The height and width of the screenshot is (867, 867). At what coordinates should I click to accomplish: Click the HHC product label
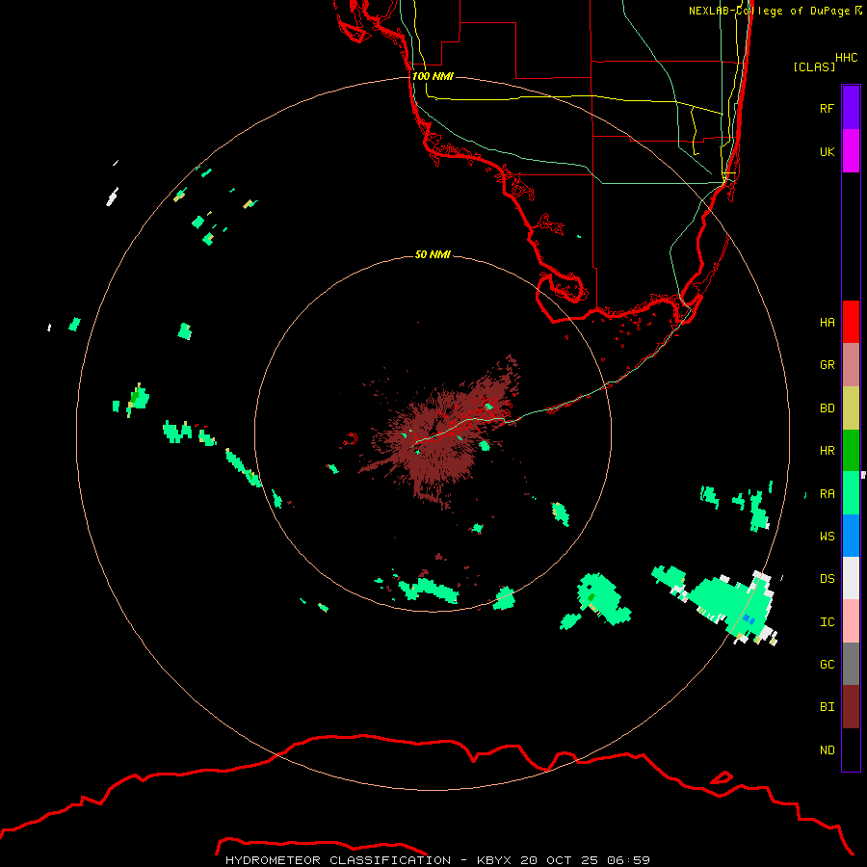846,58
